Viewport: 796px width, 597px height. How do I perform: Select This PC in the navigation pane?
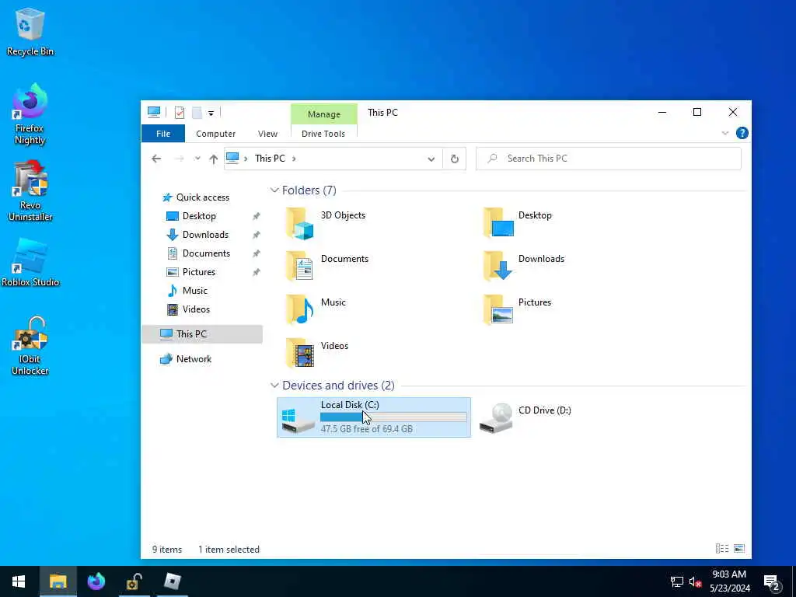202,334
